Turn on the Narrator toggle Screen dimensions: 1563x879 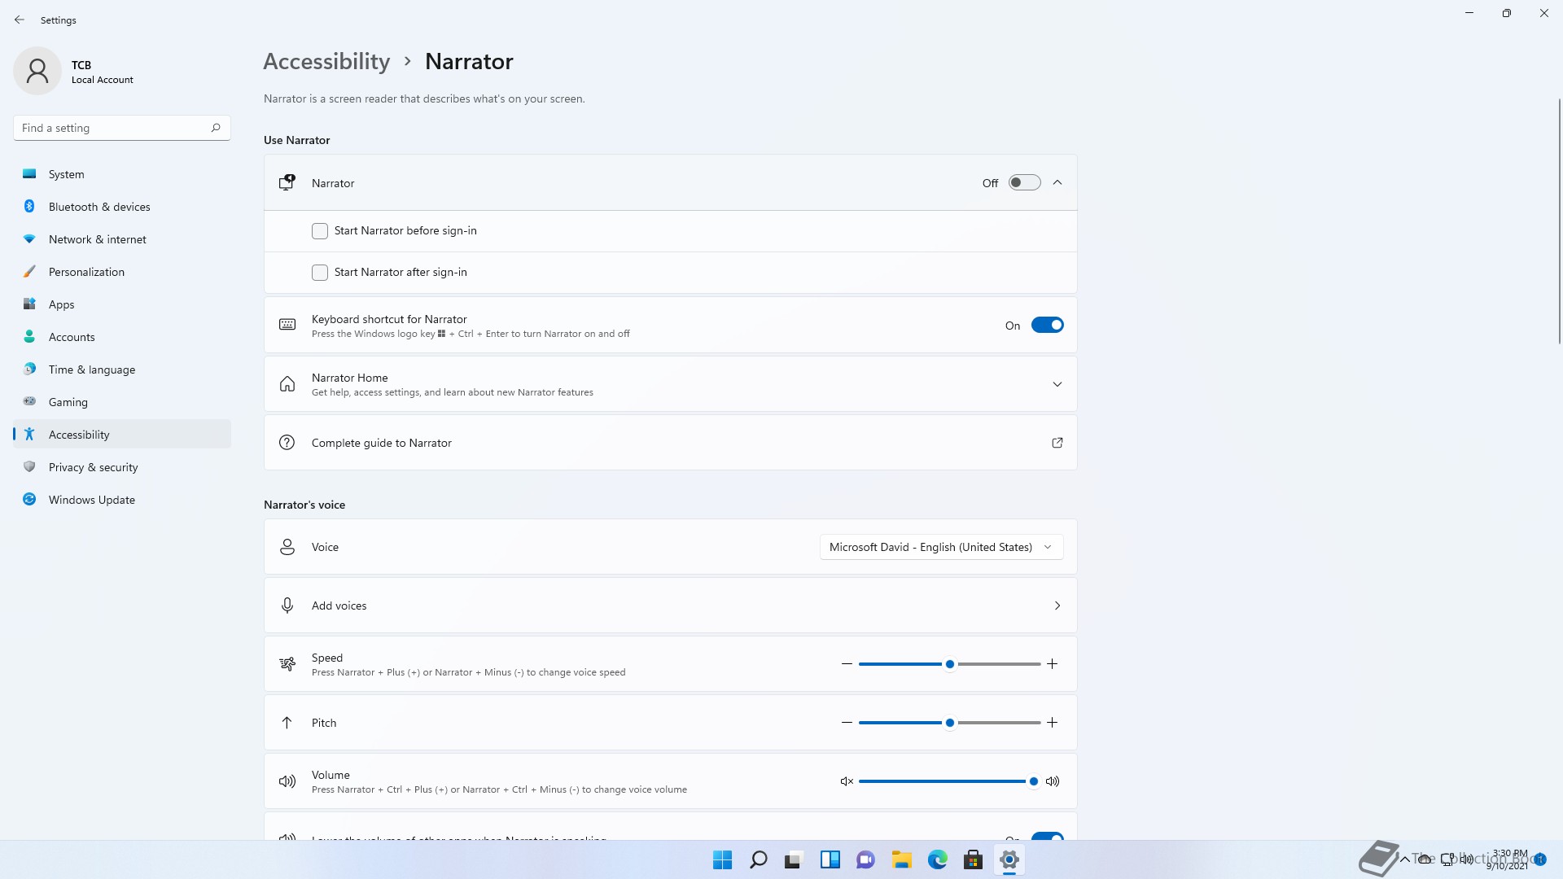pos(1024,182)
